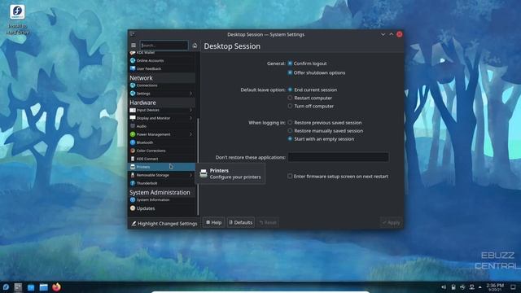Click the Don't restore these applications field
This screenshot has height=293, width=521.
click(x=339, y=157)
